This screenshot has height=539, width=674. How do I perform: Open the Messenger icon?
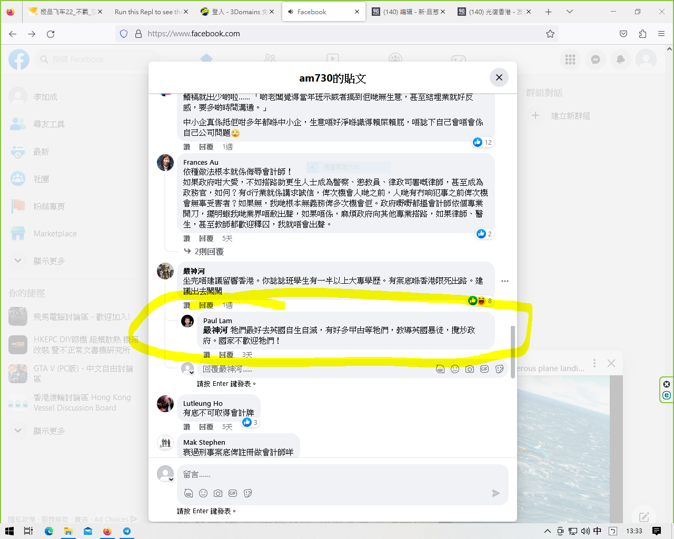[x=596, y=59]
